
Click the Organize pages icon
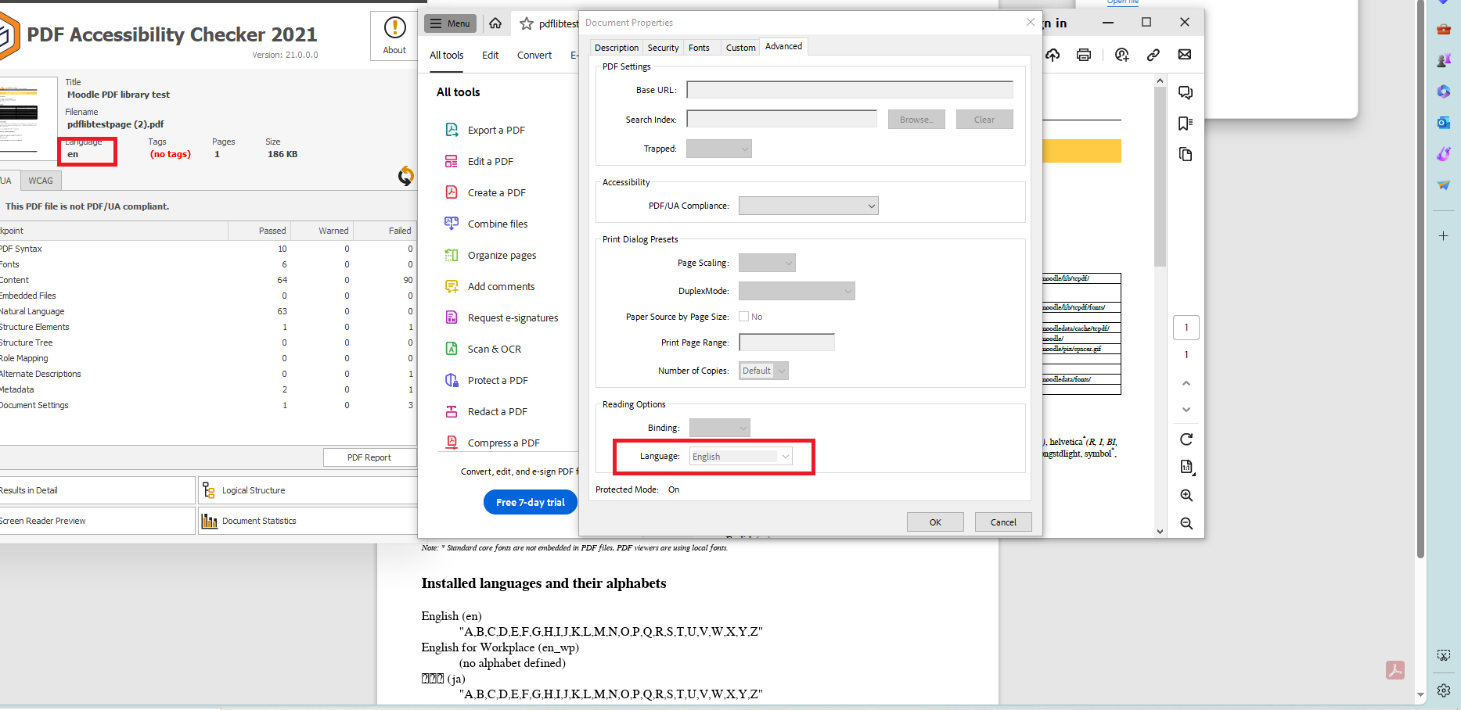(452, 255)
